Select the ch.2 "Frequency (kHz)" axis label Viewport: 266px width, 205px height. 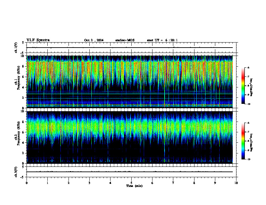pyautogui.click(x=19, y=133)
